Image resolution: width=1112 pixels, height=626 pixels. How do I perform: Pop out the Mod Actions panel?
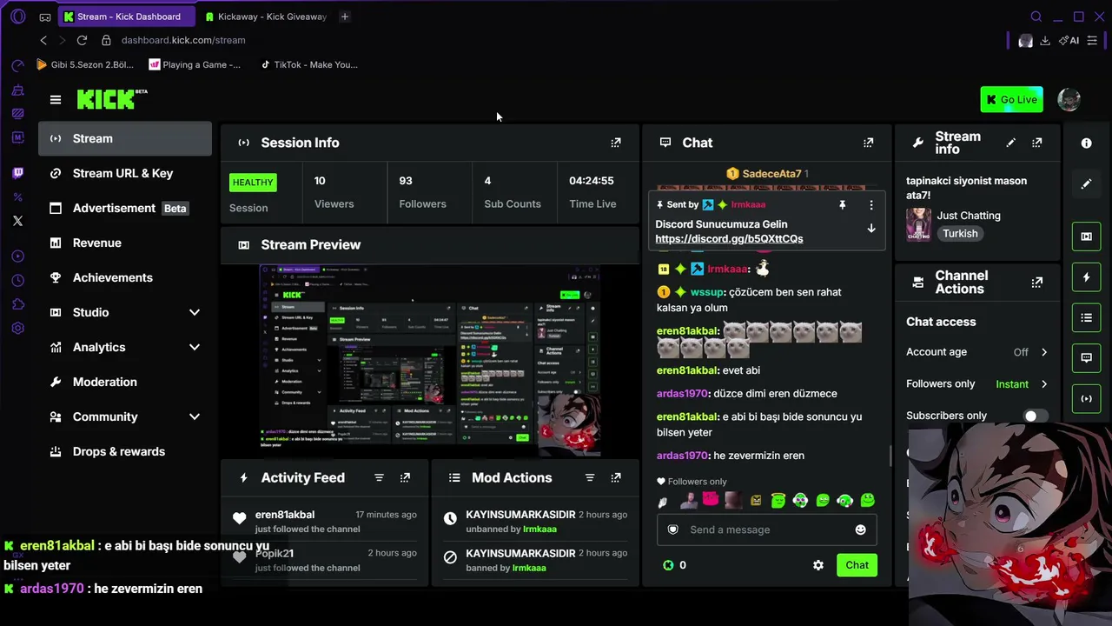click(616, 477)
